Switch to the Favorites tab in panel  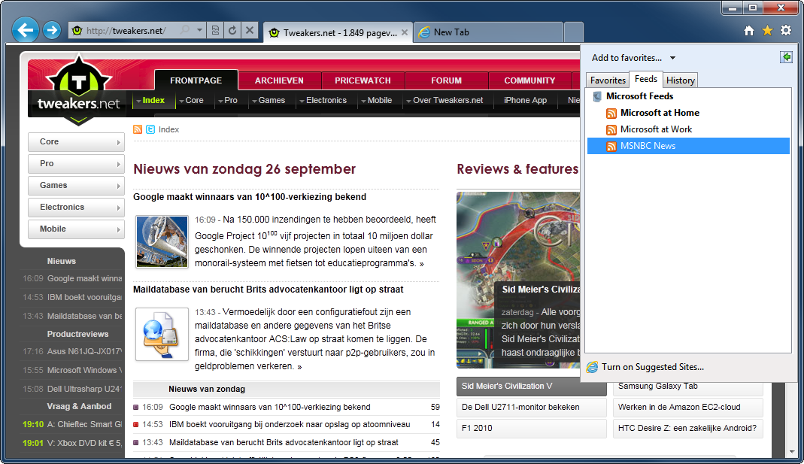click(608, 80)
